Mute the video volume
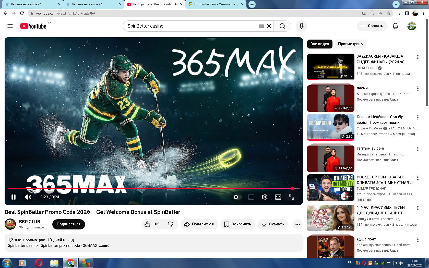The width and height of the screenshot is (429, 268). 28,197
